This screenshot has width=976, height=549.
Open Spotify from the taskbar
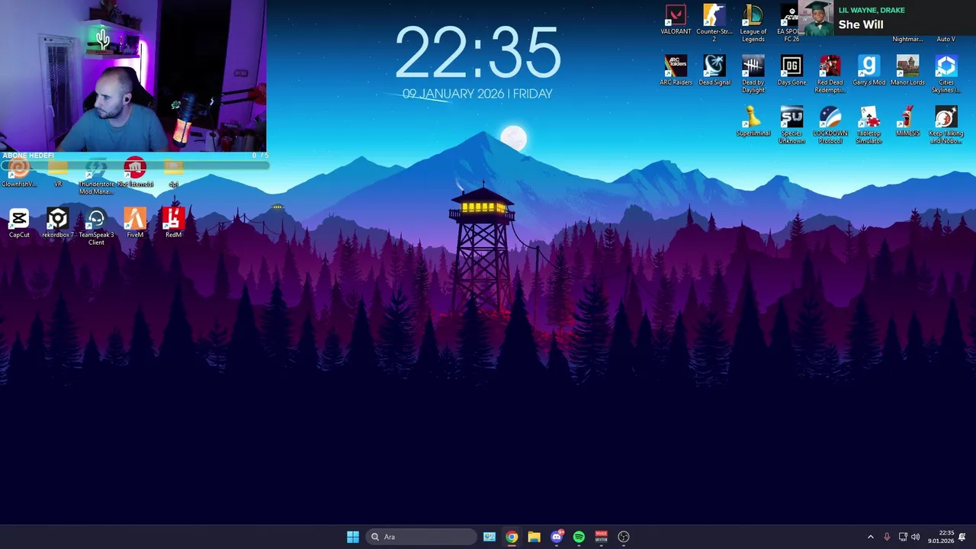(579, 537)
